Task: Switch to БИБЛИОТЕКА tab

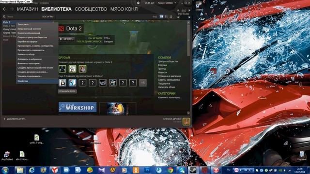Action: point(56,9)
